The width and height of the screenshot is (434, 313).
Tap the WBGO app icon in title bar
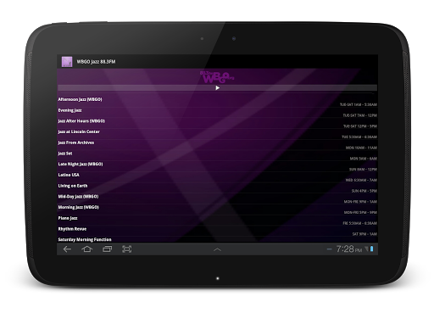click(x=67, y=62)
